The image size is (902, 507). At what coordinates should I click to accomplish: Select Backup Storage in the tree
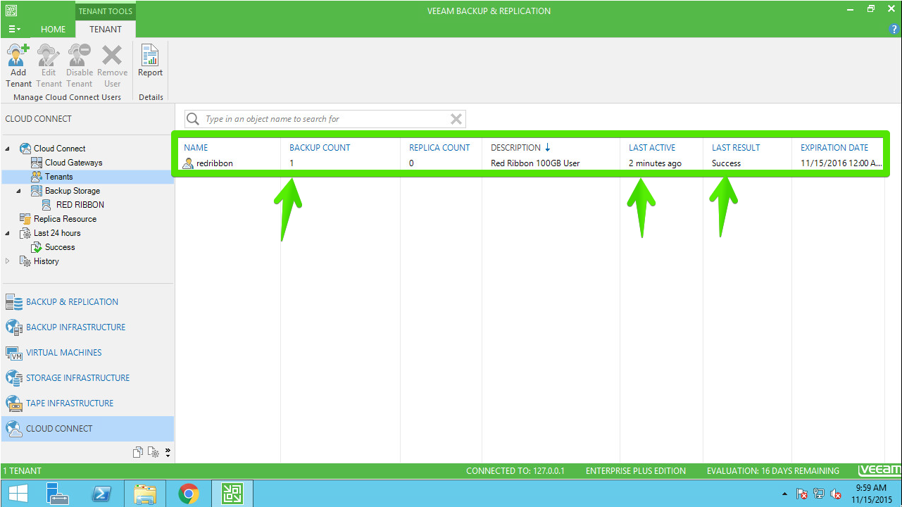point(73,191)
